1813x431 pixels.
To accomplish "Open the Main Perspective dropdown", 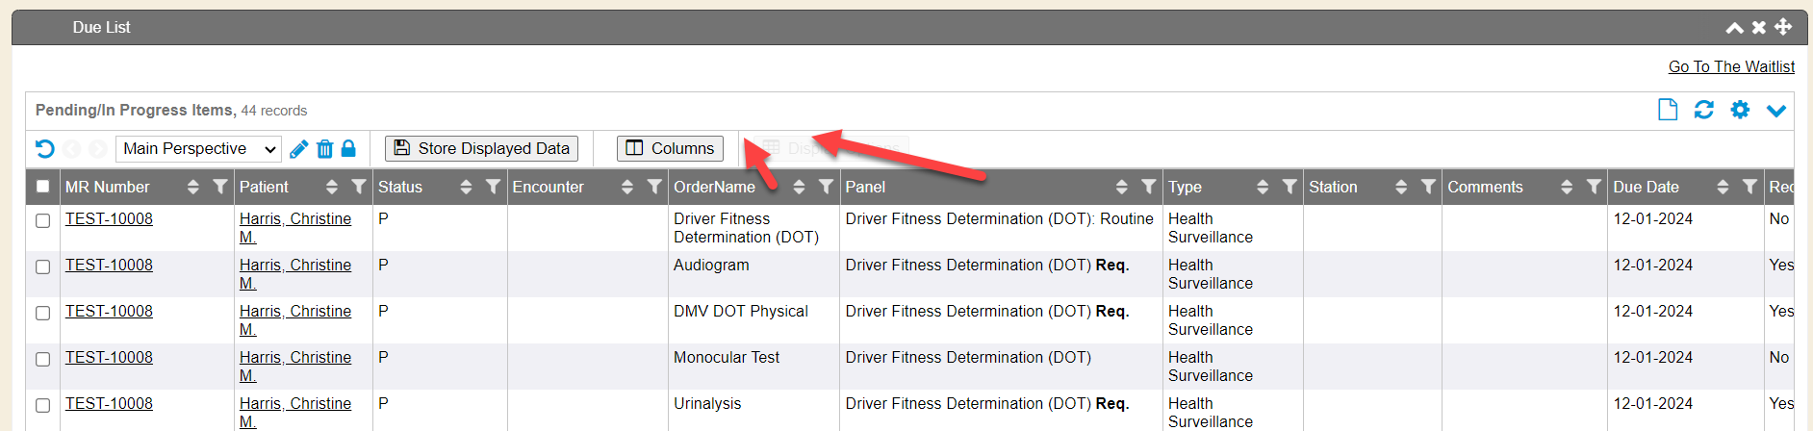I will (199, 148).
